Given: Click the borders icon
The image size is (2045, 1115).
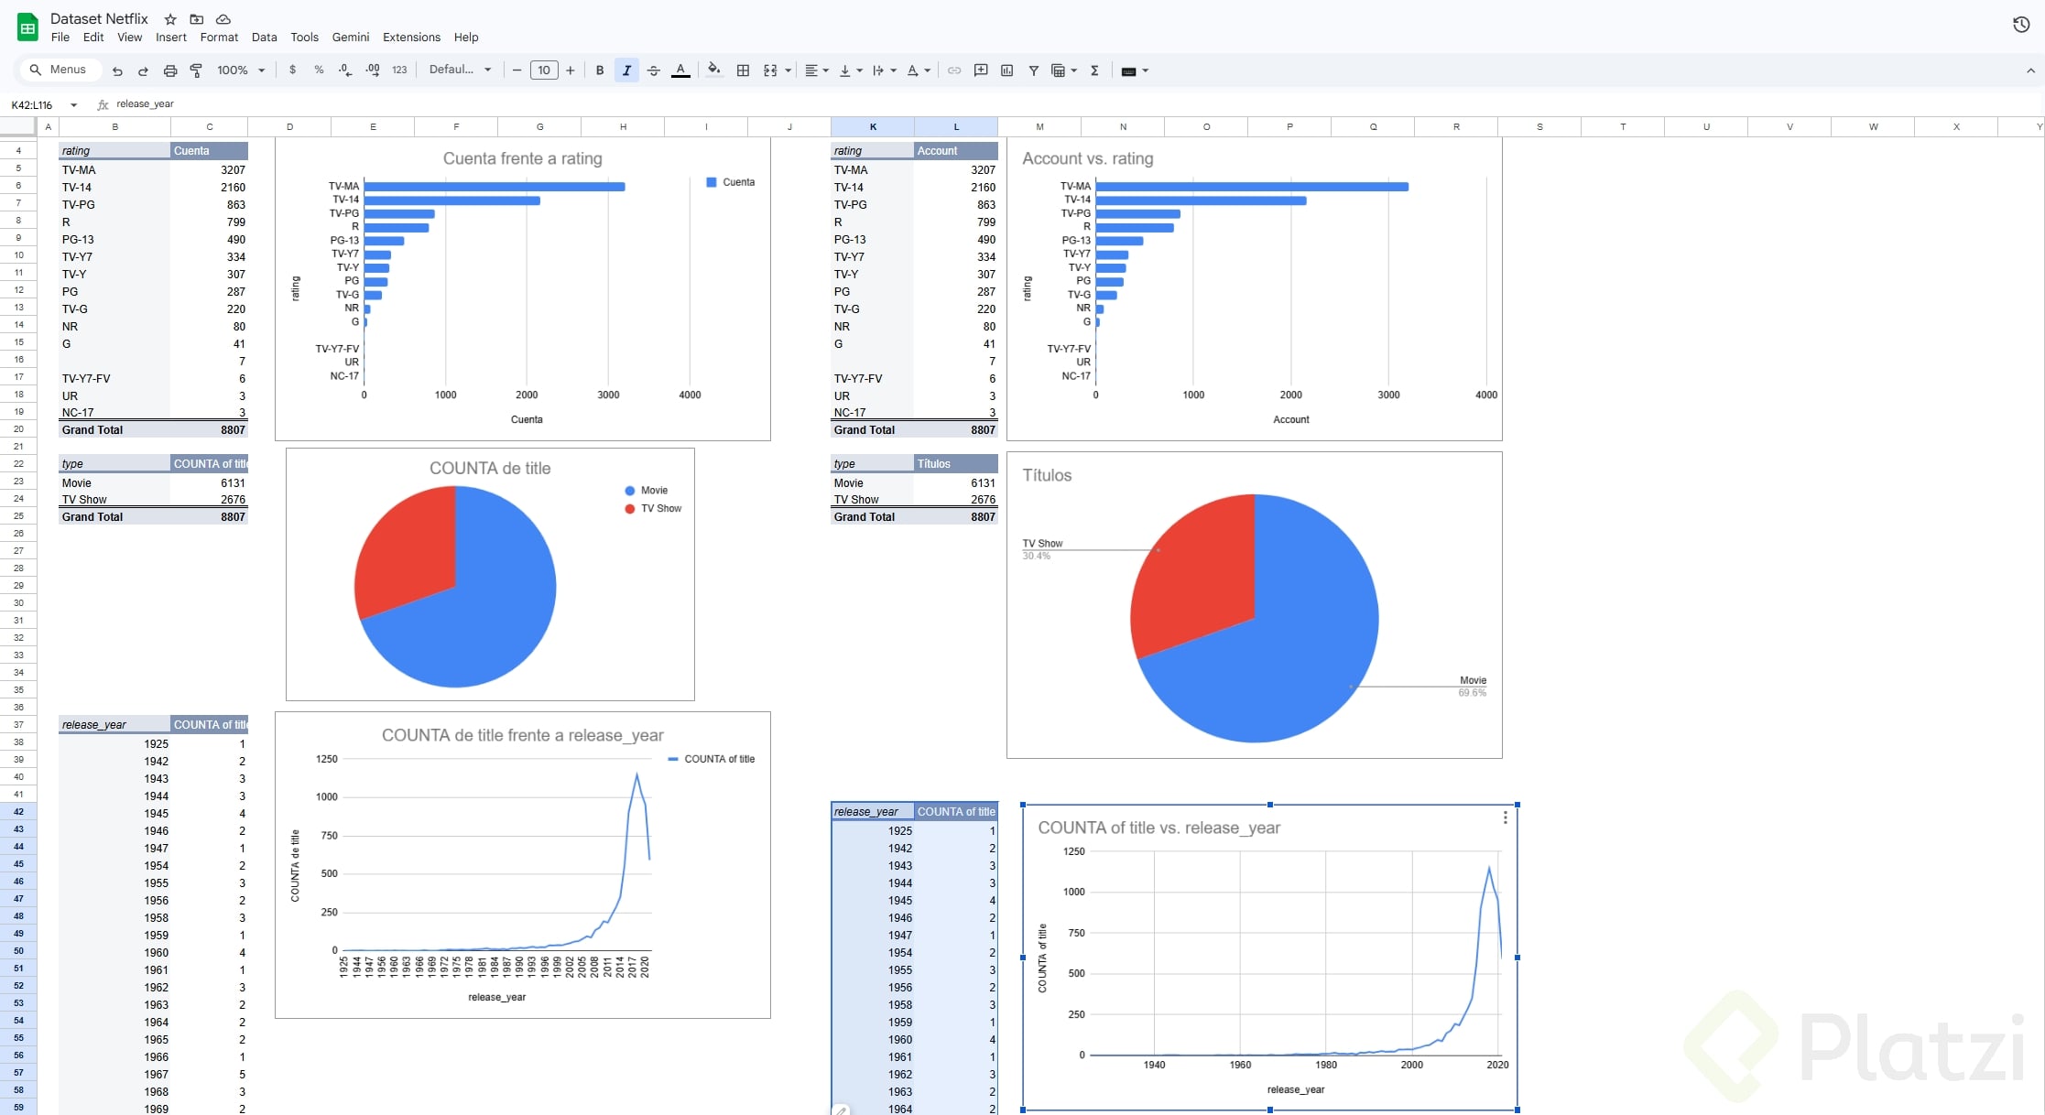Looking at the screenshot, I should [743, 70].
